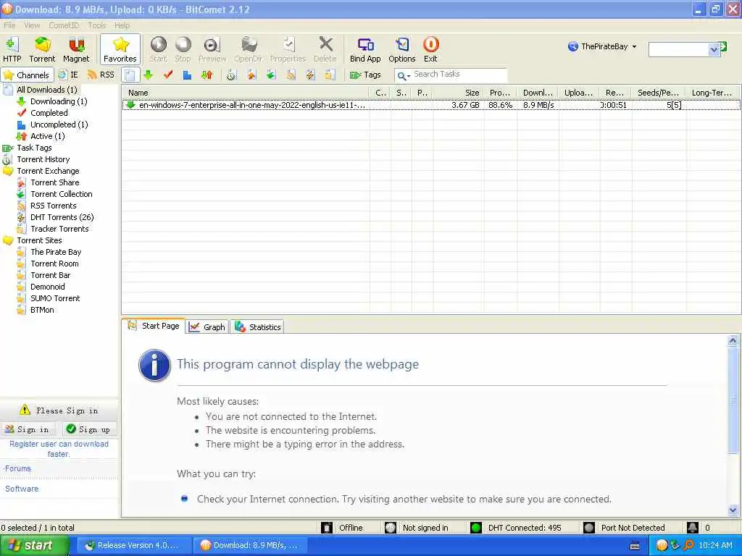Collapse the Torrent Sites folder
The height and width of the screenshot is (556, 742).
point(8,240)
